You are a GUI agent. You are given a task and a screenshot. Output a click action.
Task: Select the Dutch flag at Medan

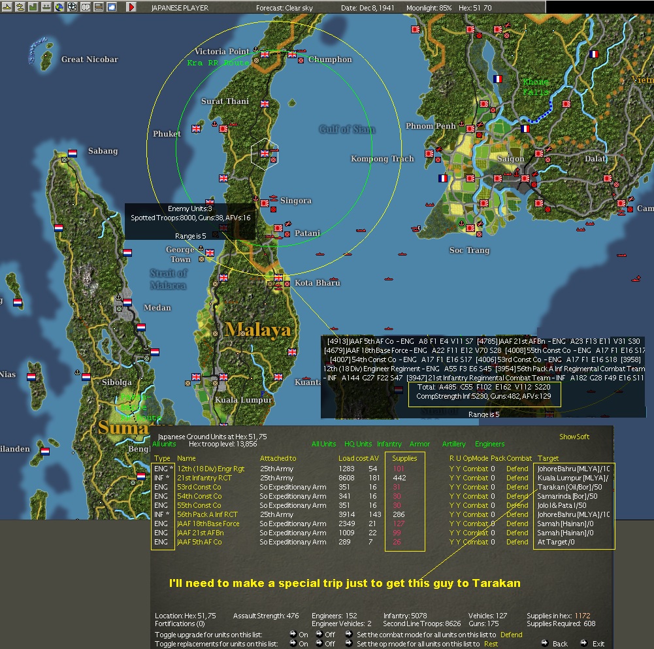point(127,302)
